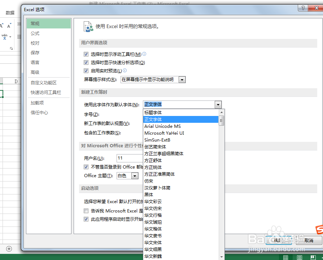Choose SimSun-ExtB font

[181, 140]
